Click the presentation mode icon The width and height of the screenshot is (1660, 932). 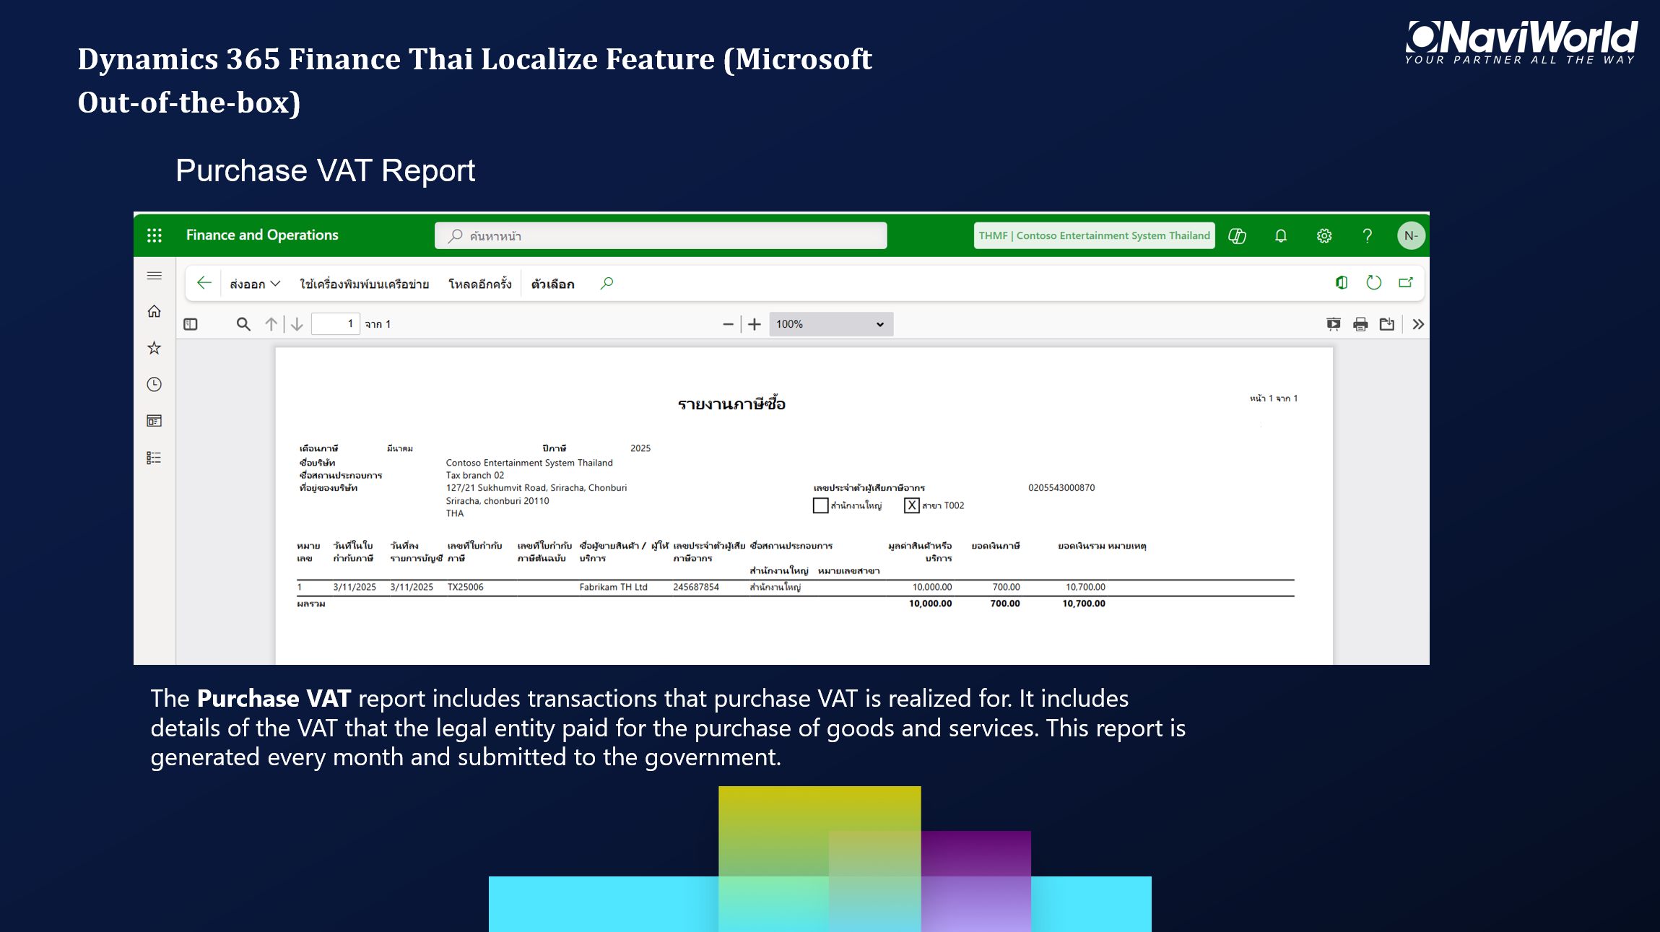(1334, 324)
